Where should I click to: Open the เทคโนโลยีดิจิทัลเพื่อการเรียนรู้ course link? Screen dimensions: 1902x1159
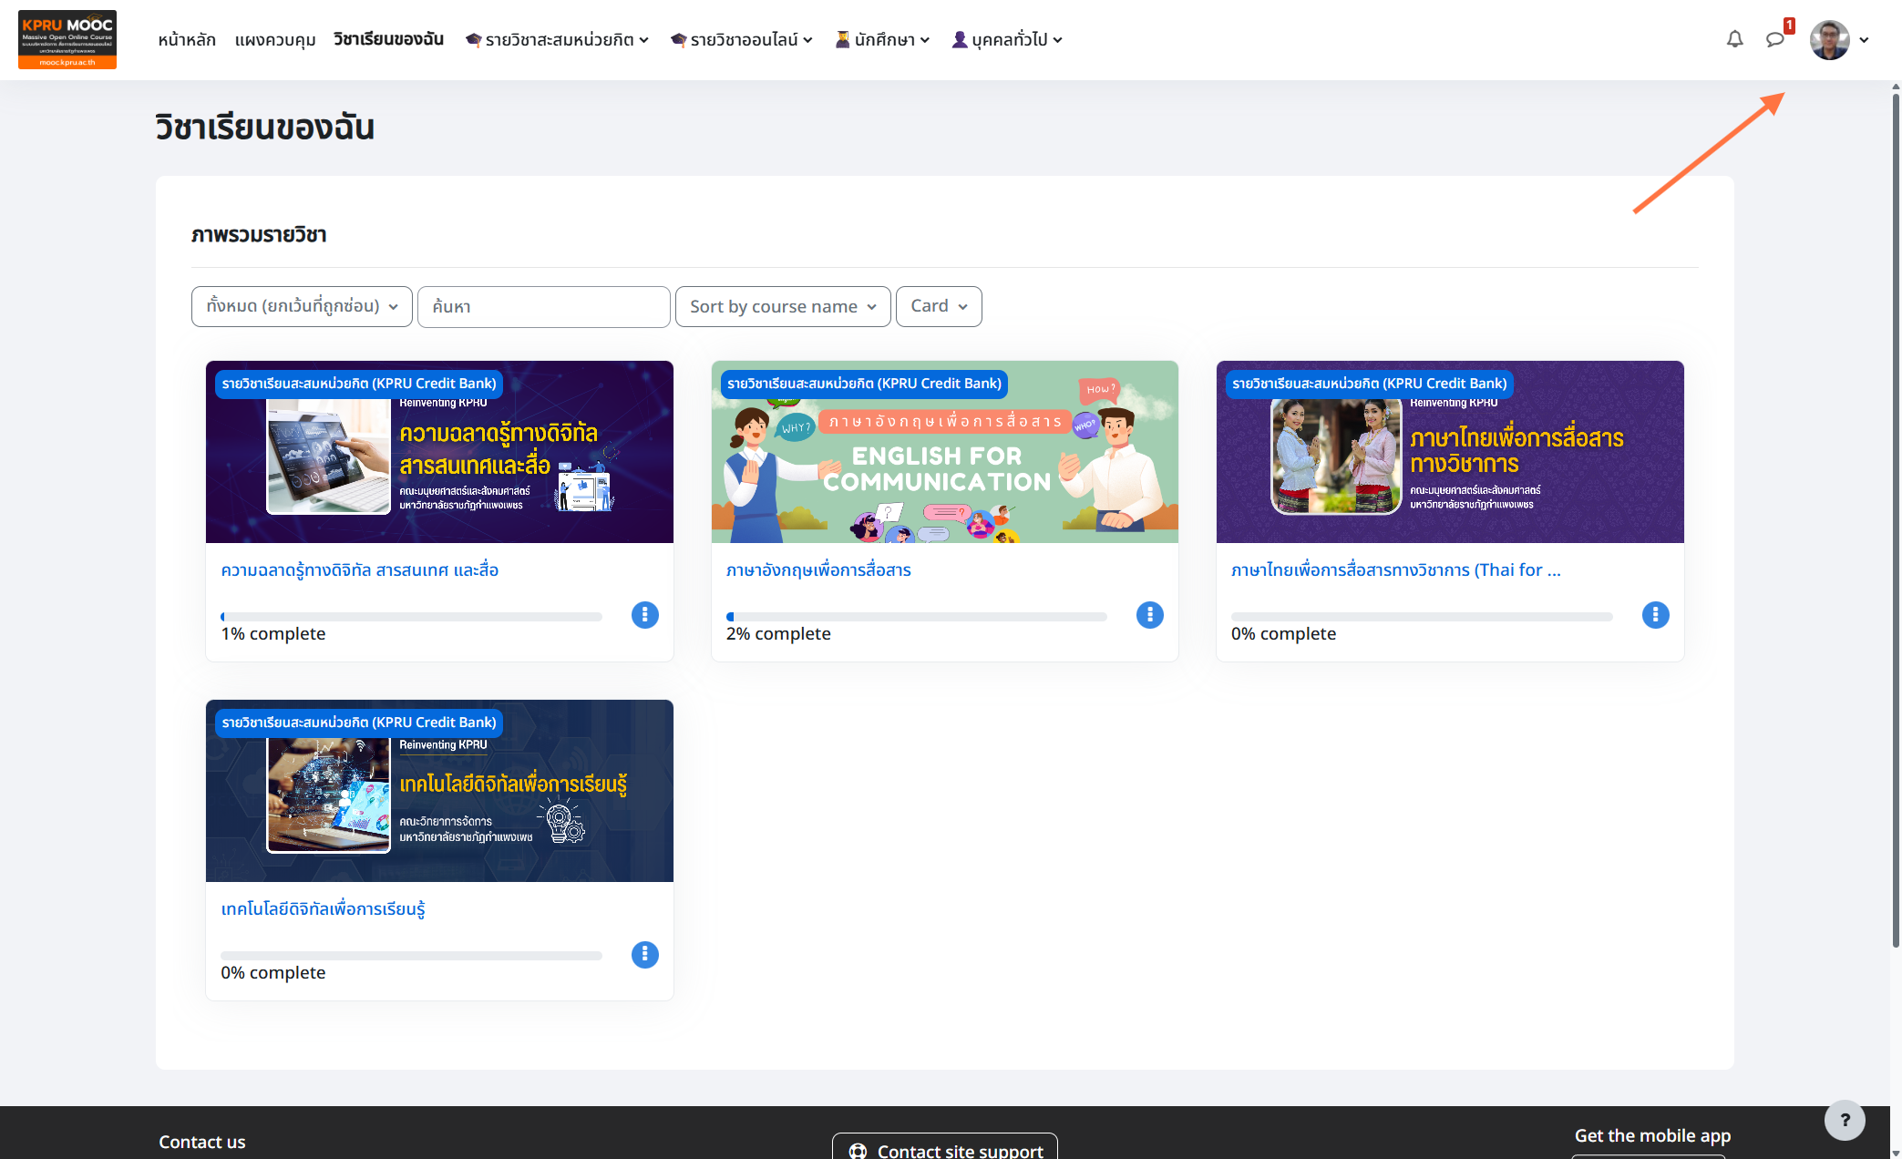[323, 908]
